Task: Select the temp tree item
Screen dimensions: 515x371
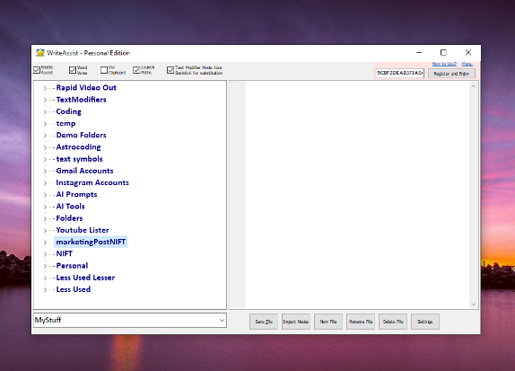Action: coord(65,123)
